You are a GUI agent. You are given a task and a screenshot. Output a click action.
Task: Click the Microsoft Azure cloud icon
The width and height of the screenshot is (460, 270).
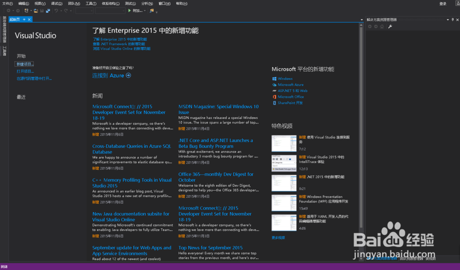[274, 84]
